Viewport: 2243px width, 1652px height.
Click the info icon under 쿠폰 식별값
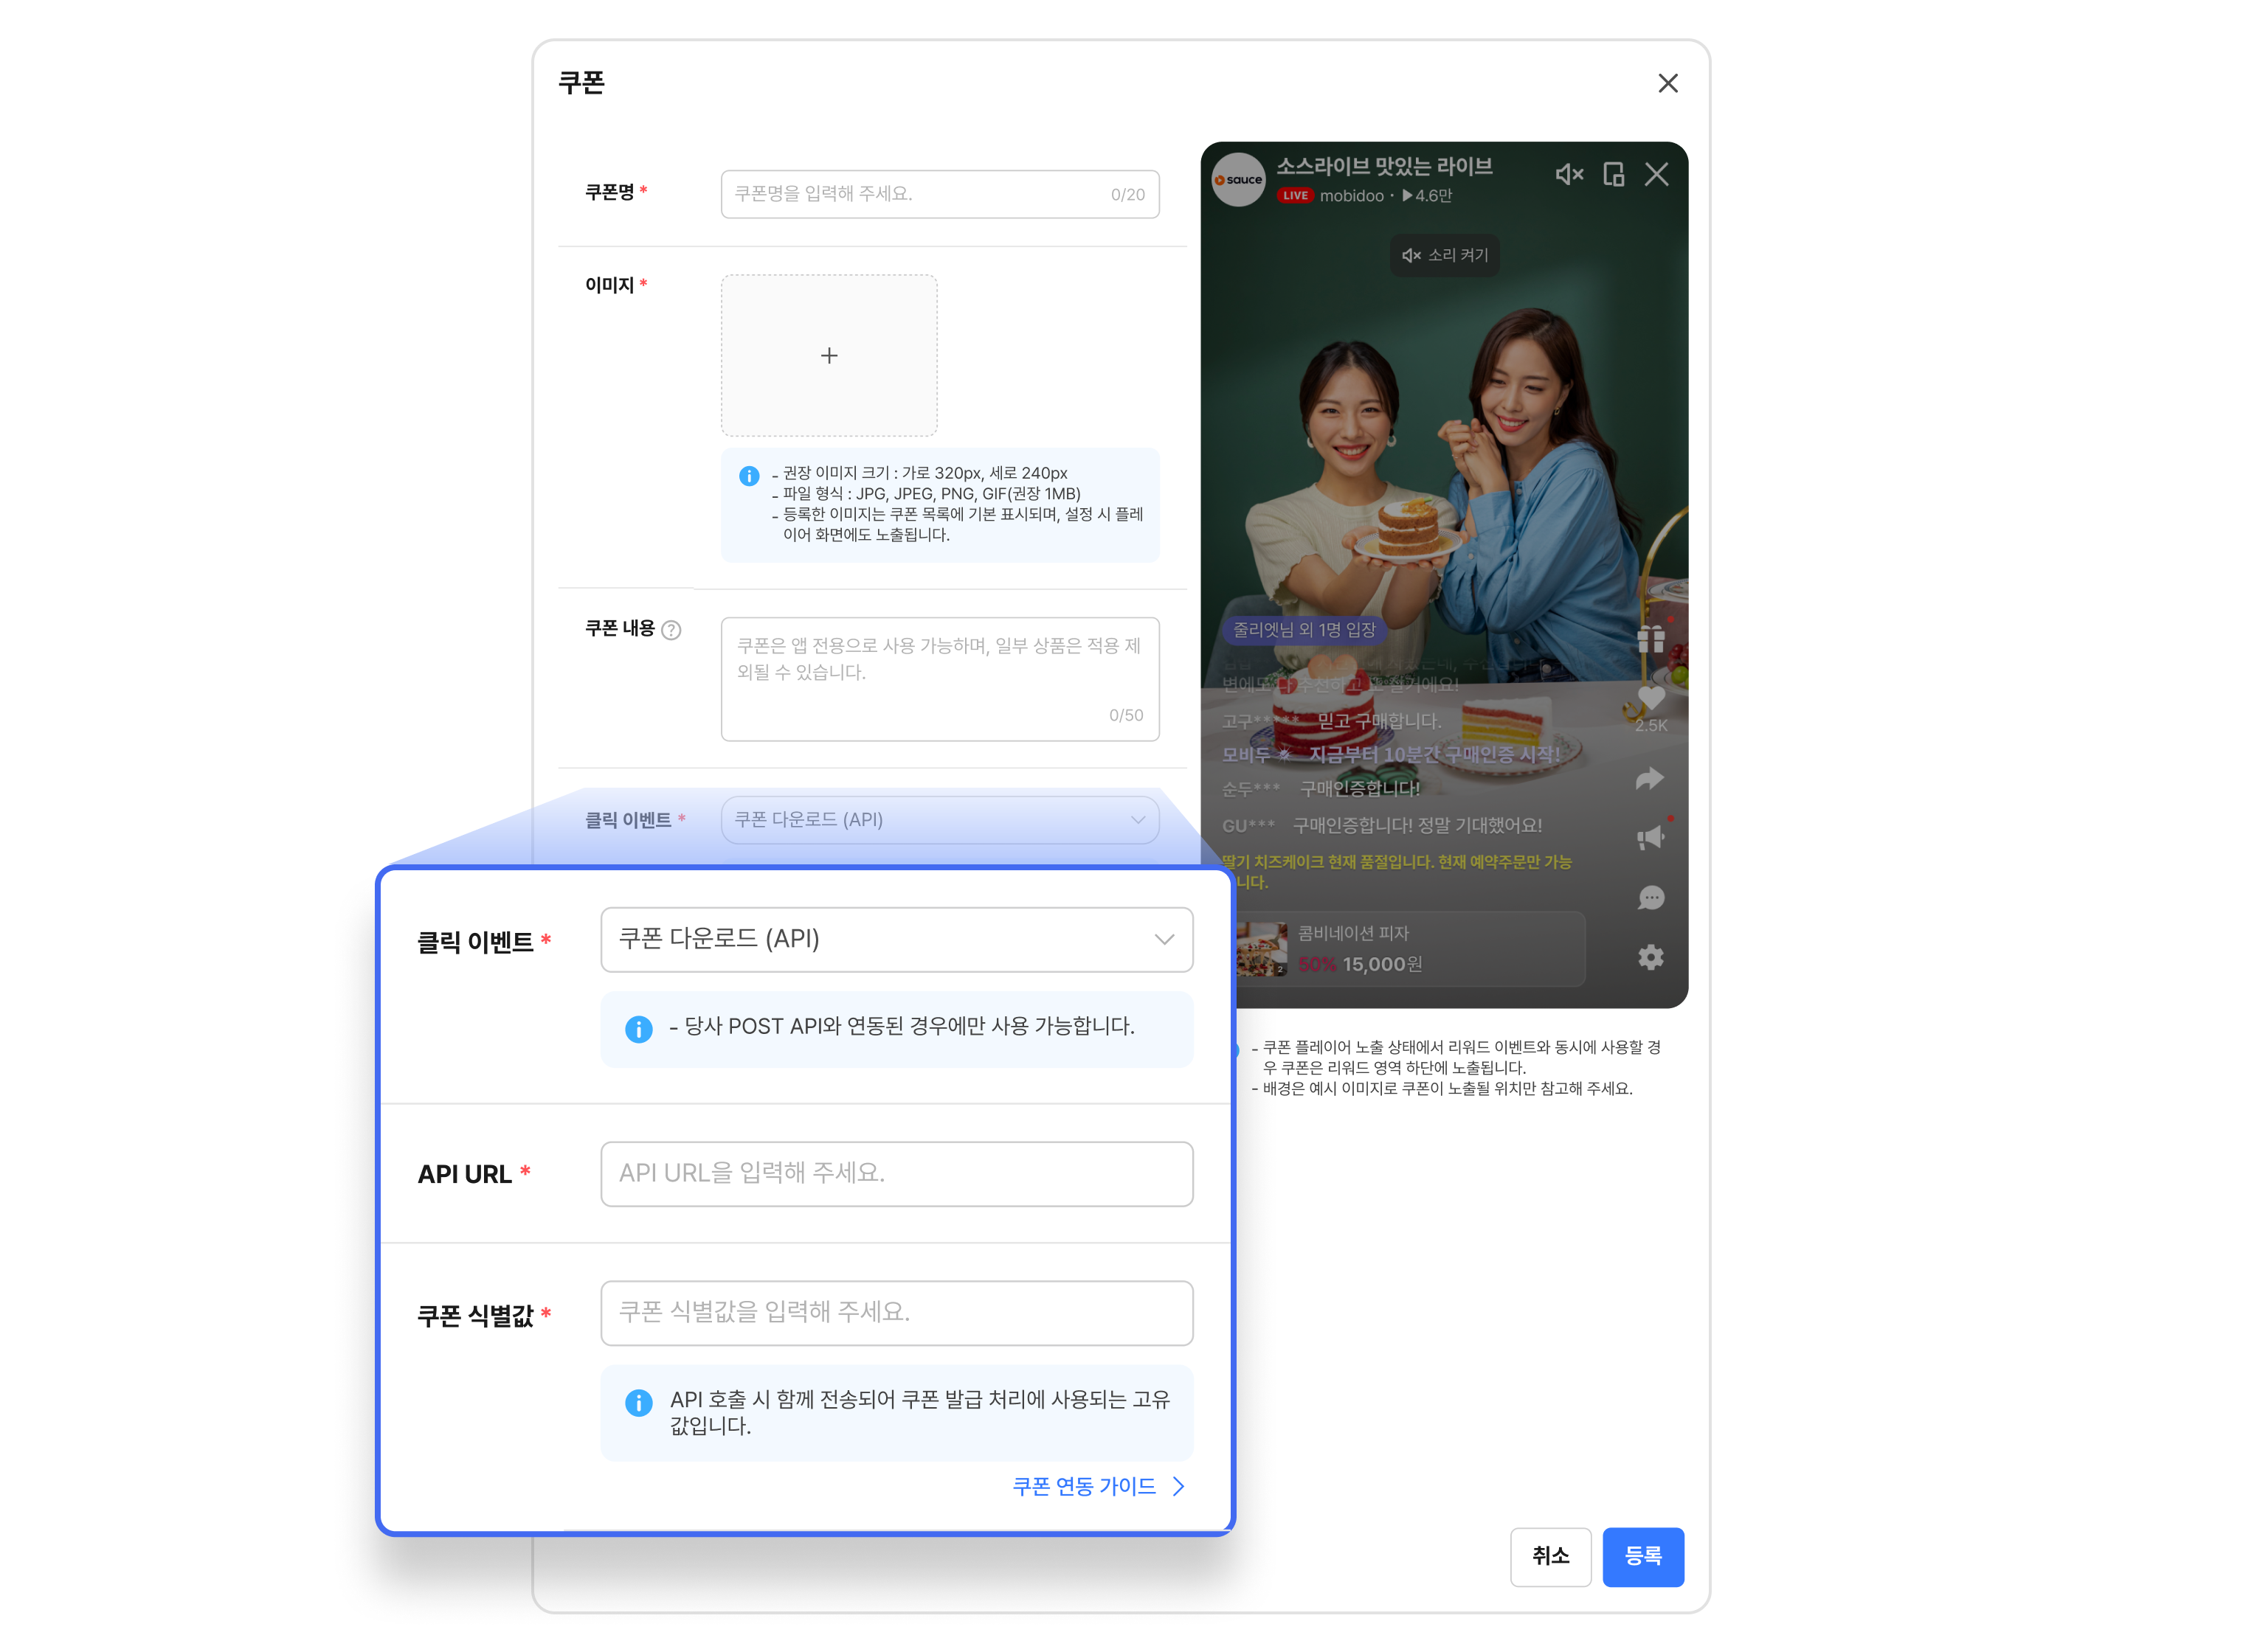tap(638, 1402)
